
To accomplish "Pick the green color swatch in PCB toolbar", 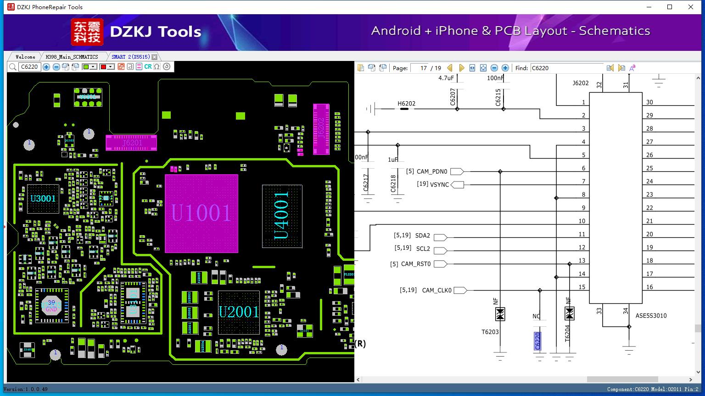I will [86, 67].
